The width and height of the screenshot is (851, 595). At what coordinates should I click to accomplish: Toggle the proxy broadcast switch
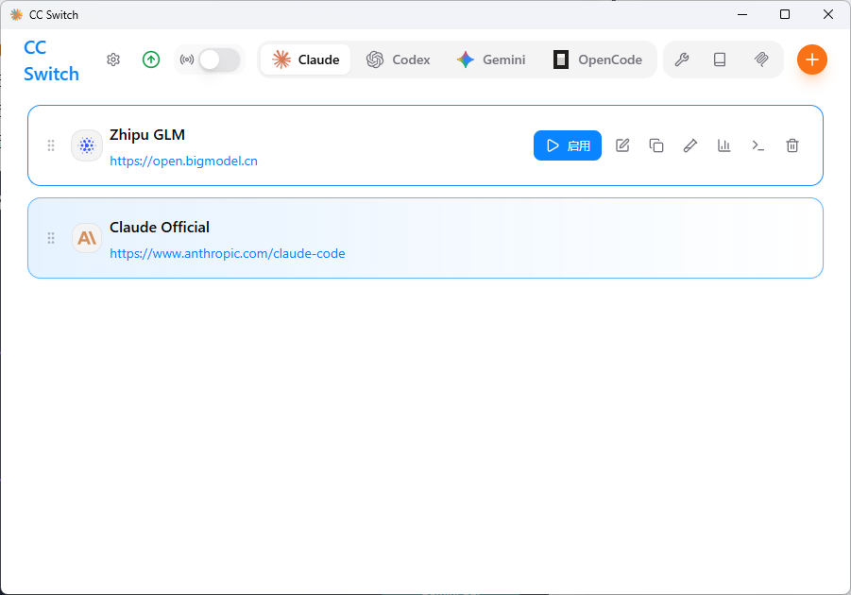(x=219, y=59)
